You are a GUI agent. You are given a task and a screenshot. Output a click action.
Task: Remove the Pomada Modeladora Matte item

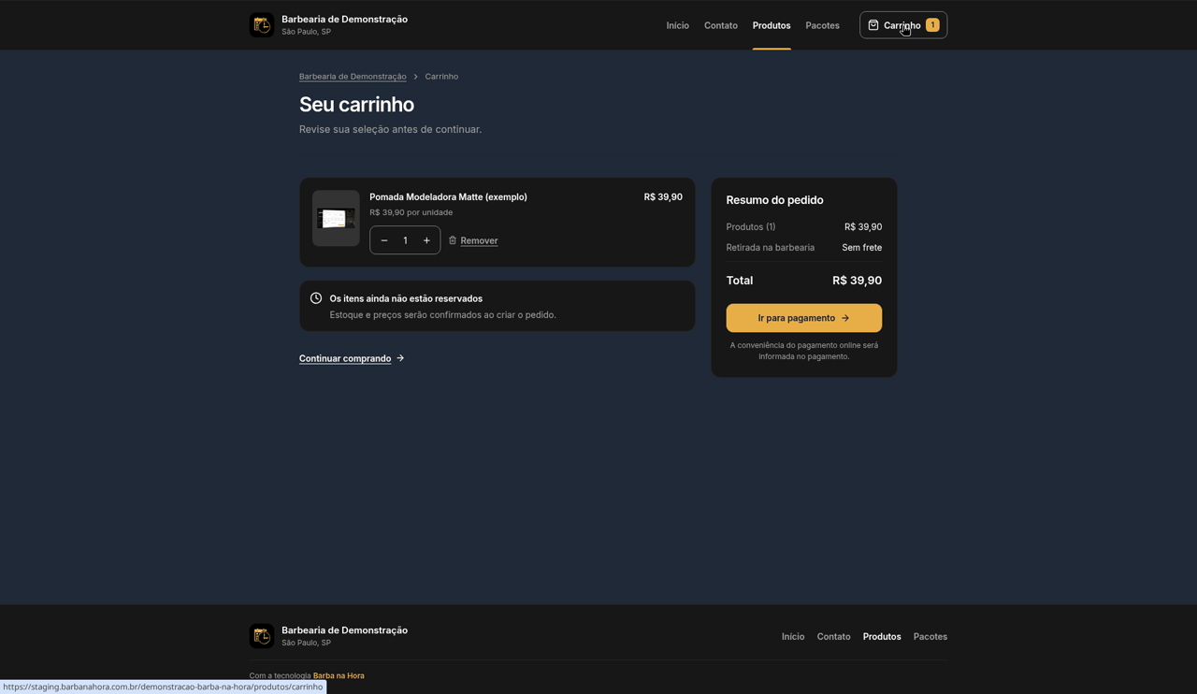tap(473, 240)
